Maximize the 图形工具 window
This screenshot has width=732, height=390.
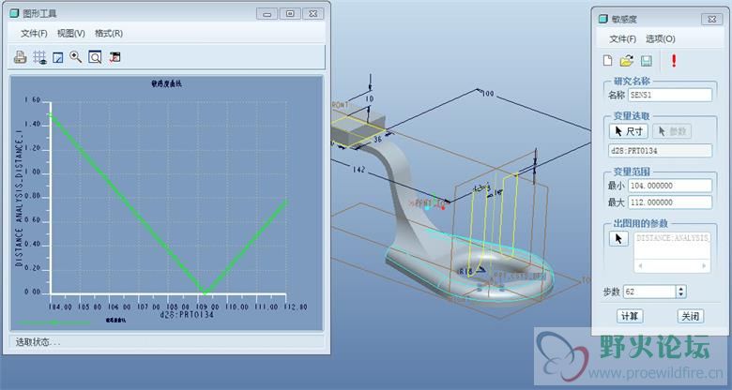[x=290, y=13]
